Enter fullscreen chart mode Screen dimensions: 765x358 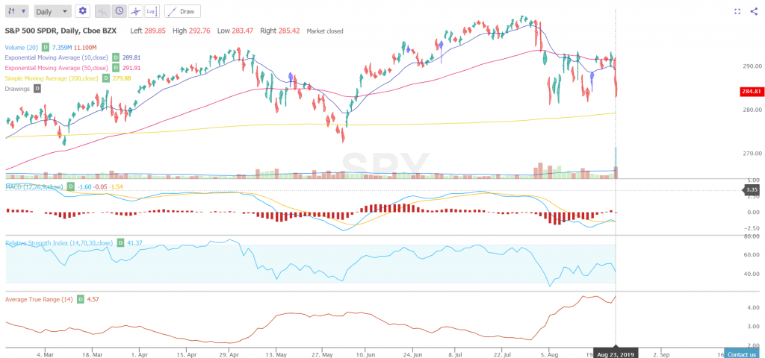pyautogui.click(x=737, y=11)
